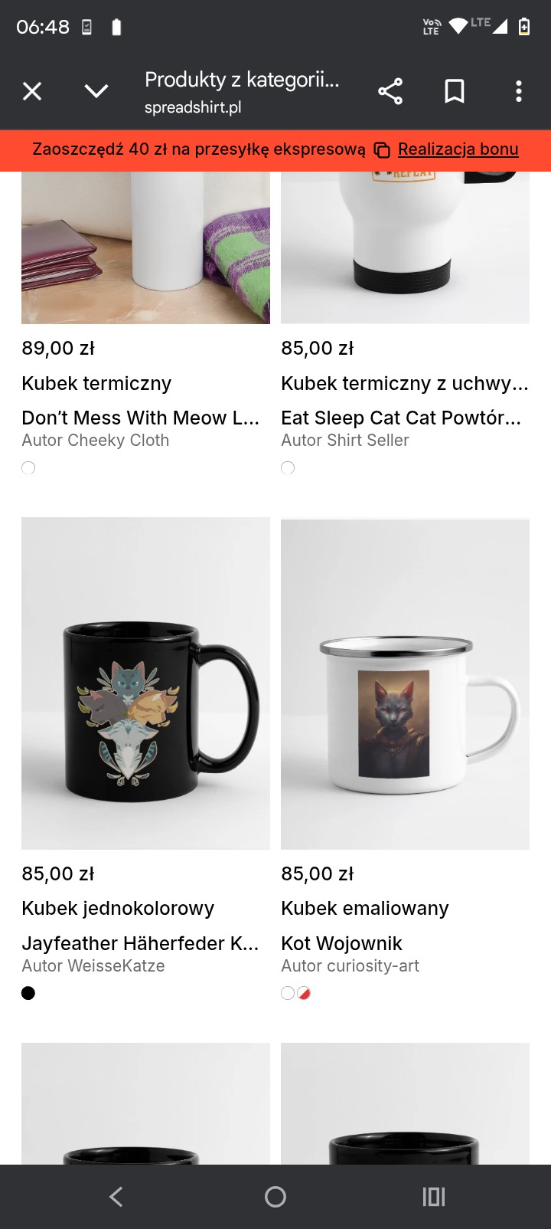Copy the coupon code icon in banner
Image resolution: width=551 pixels, height=1229 pixels.
click(x=382, y=150)
